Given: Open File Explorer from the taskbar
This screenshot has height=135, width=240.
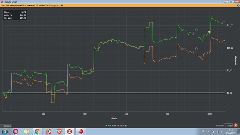Looking at the screenshot, I should coord(26,132).
